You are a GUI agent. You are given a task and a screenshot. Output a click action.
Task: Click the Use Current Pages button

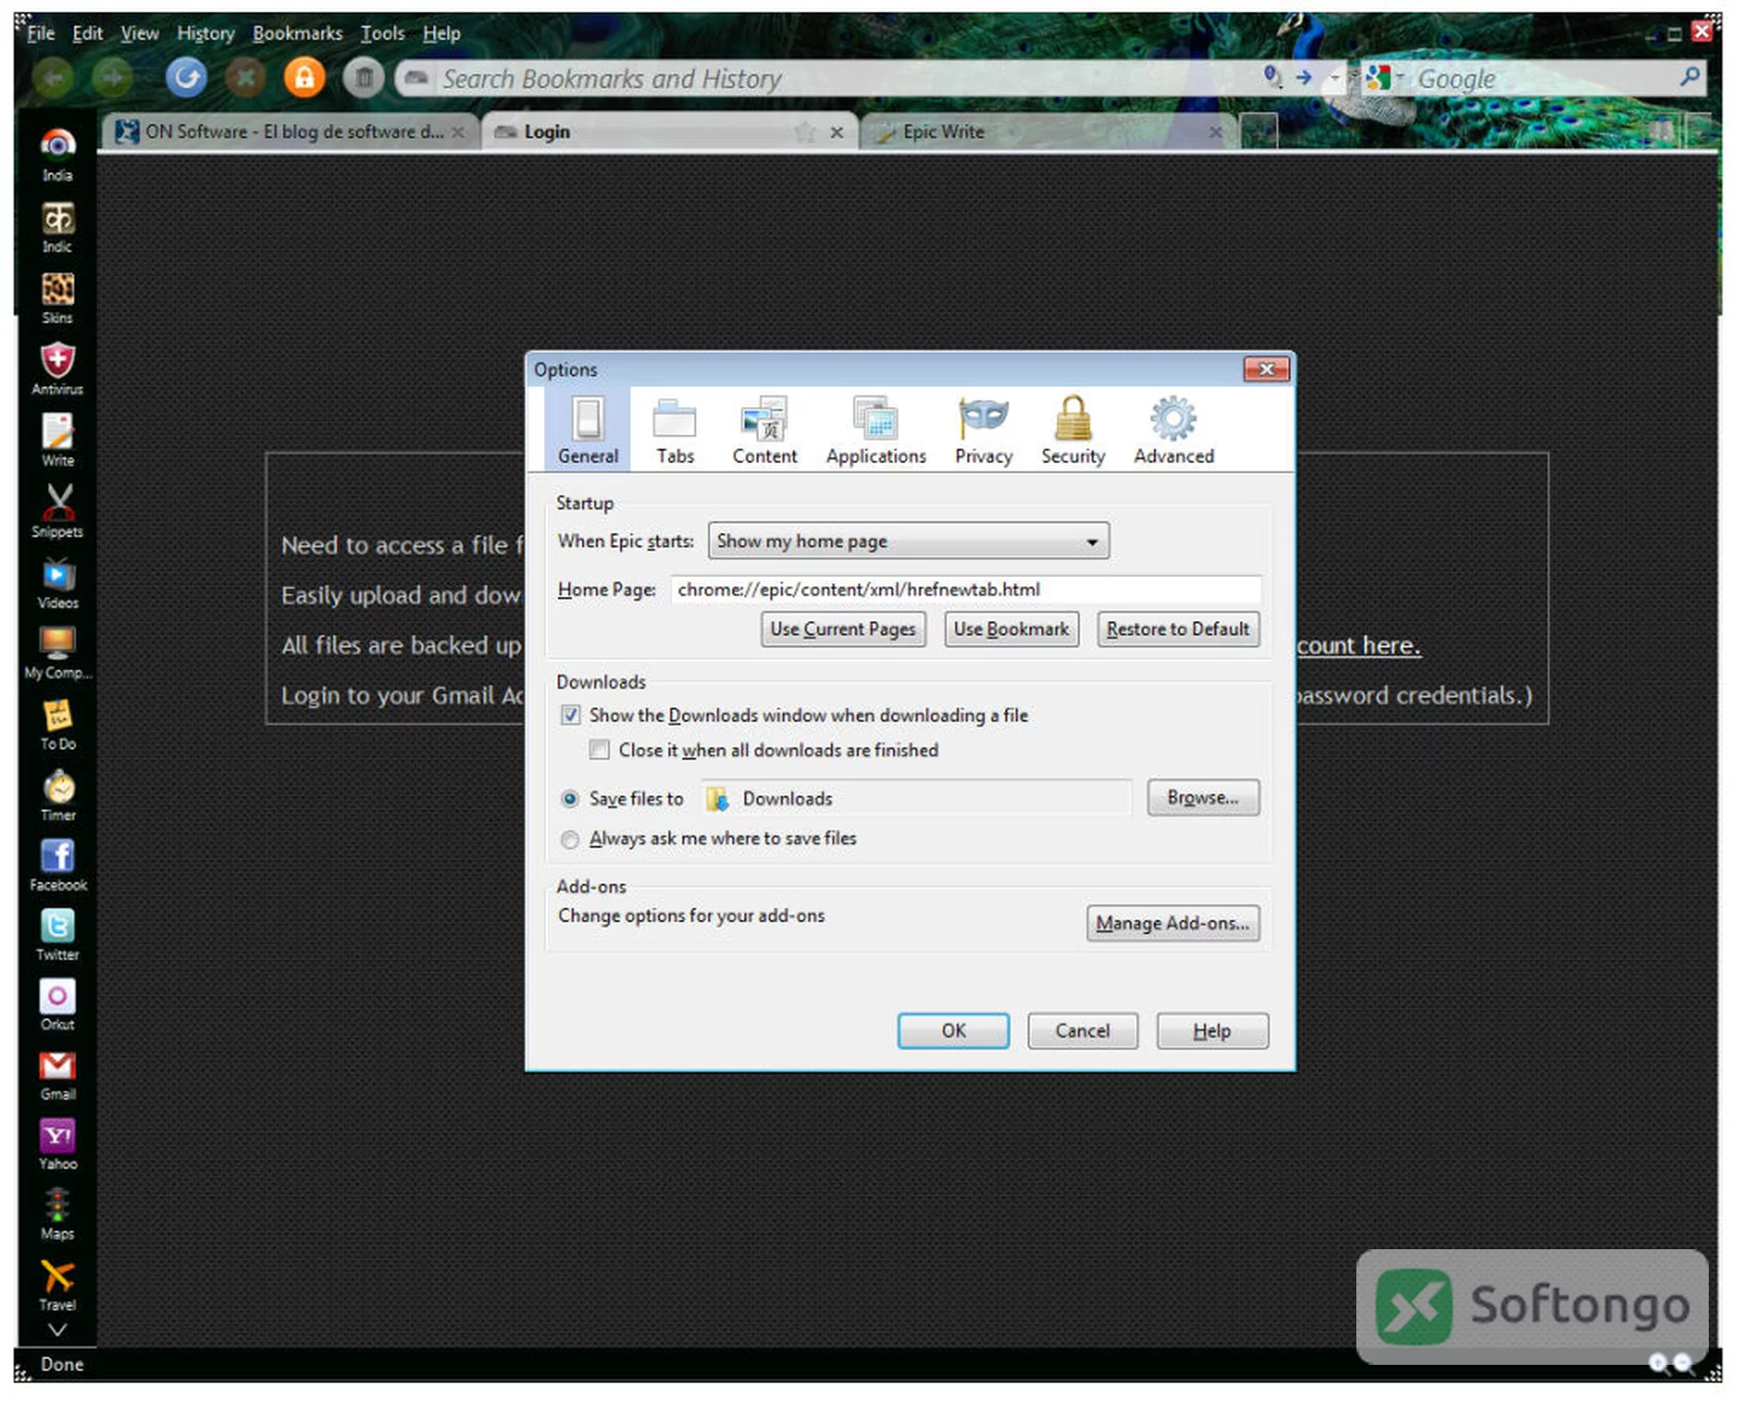(x=842, y=629)
